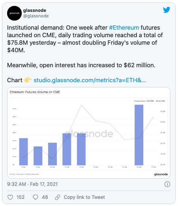
Task: Select the tallest blue volume bar
Action: (139, 135)
